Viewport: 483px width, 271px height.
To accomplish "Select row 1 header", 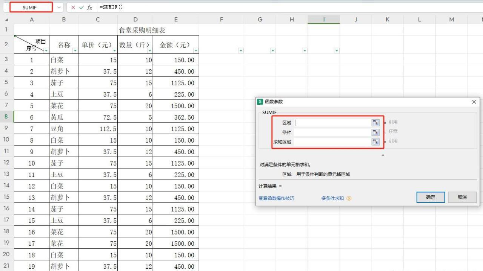I will point(7,30).
